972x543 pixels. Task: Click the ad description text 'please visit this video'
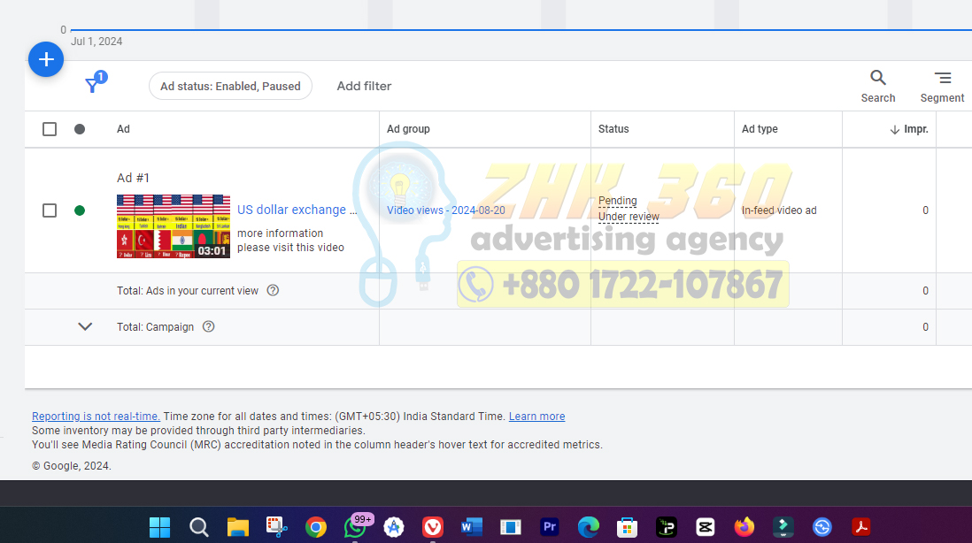coord(290,248)
